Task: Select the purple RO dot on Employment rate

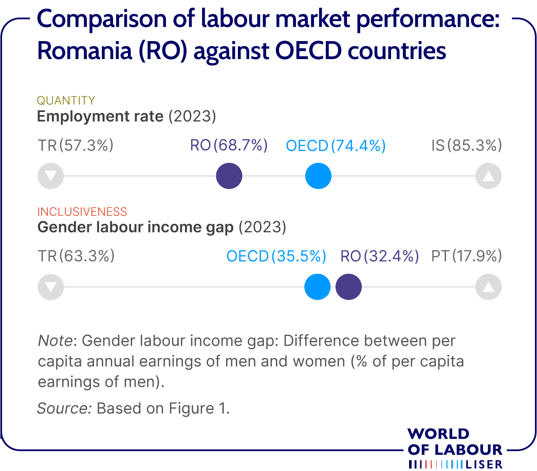Action: tap(229, 176)
